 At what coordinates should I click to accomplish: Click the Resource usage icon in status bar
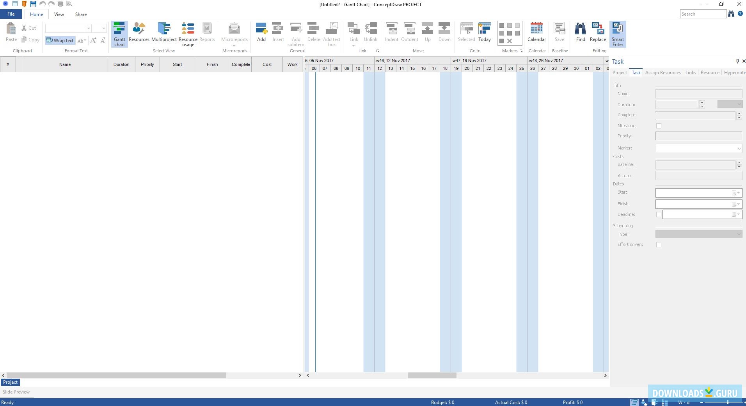pyautogui.click(x=665, y=402)
